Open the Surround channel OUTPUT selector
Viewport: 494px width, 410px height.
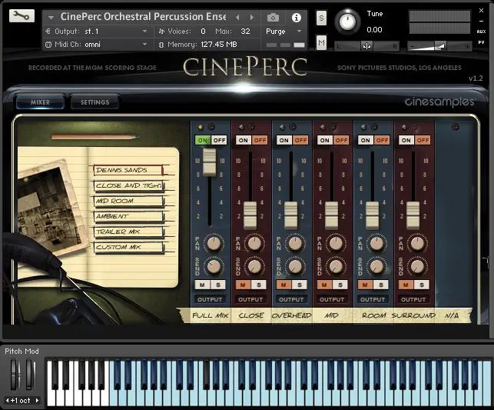click(x=413, y=299)
